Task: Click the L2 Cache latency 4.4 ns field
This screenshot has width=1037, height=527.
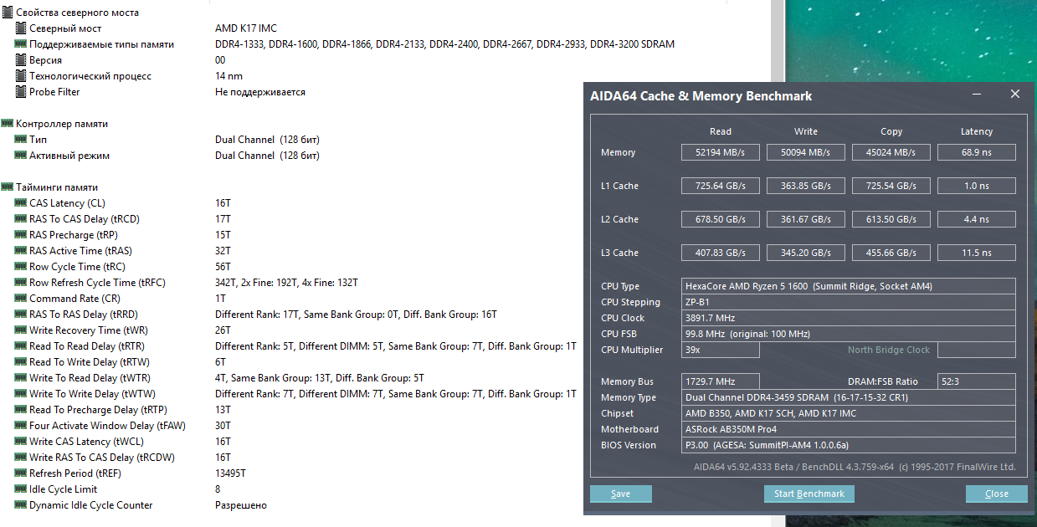Action: tap(977, 219)
